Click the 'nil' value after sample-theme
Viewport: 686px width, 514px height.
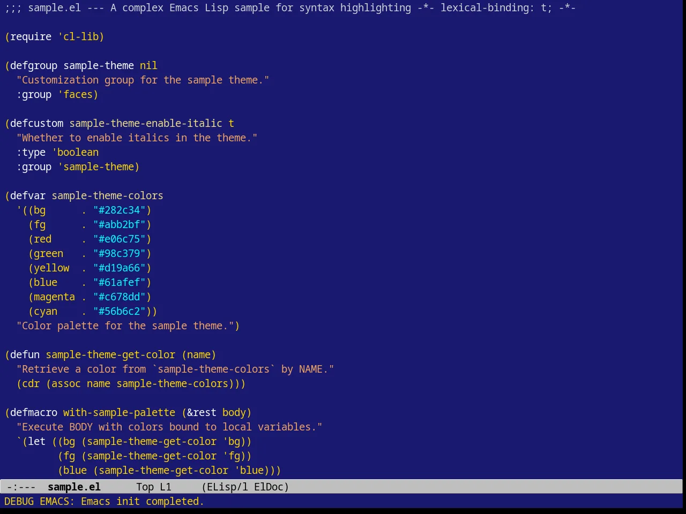[149, 65]
